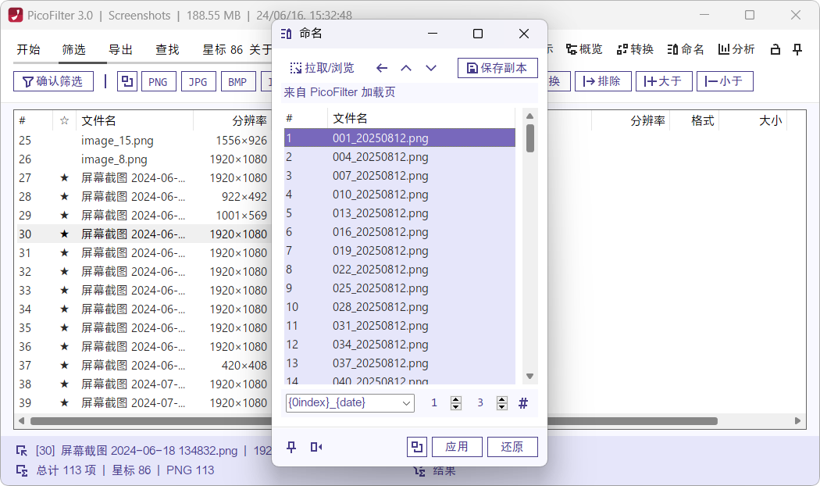Select file image_15.png
The height and width of the screenshot is (486, 820).
[x=117, y=141]
